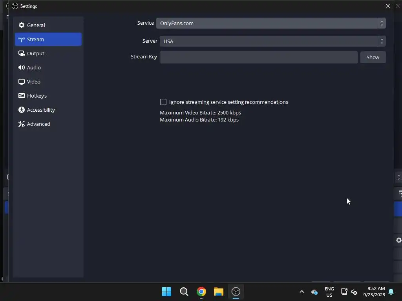Open File Explorer from the taskbar
Screen dimensions: 402x301
218,292
